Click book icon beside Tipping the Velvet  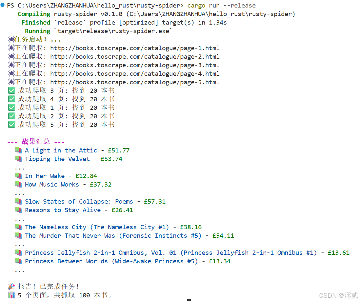19,159
